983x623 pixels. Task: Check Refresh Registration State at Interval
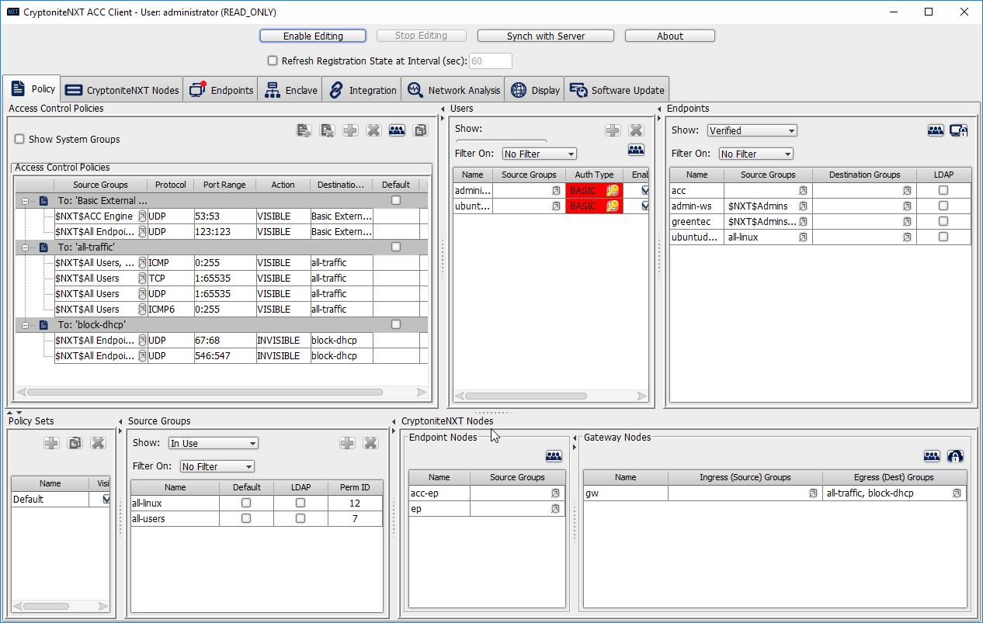pos(273,61)
